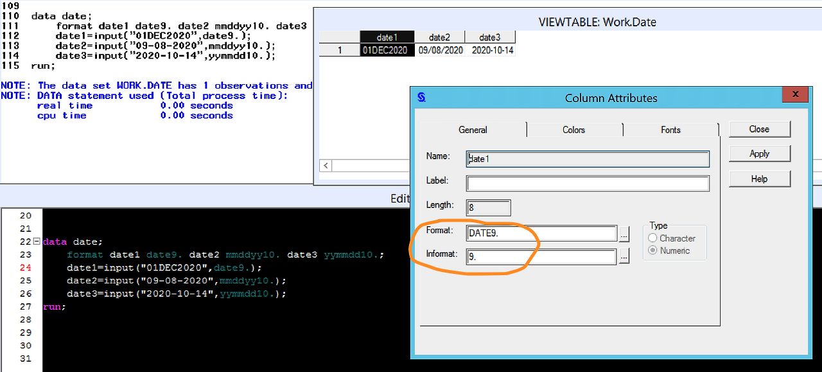This screenshot has width=822, height=372.
Task: Click the left scroll arrow in VIEWTABLE
Action: [325, 165]
